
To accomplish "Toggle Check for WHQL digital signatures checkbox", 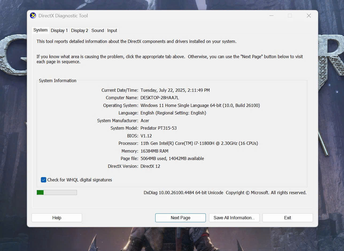I will 44,180.
